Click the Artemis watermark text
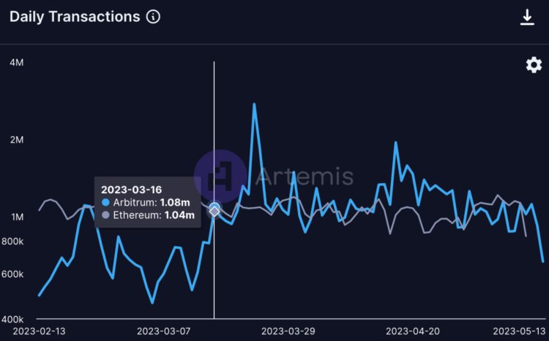This screenshot has height=341, width=549. point(305,176)
